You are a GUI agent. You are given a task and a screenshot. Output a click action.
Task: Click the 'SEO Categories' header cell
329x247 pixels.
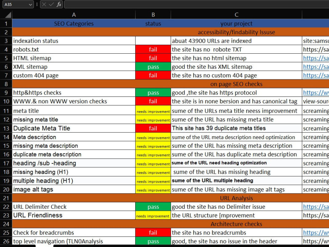pos(74,23)
